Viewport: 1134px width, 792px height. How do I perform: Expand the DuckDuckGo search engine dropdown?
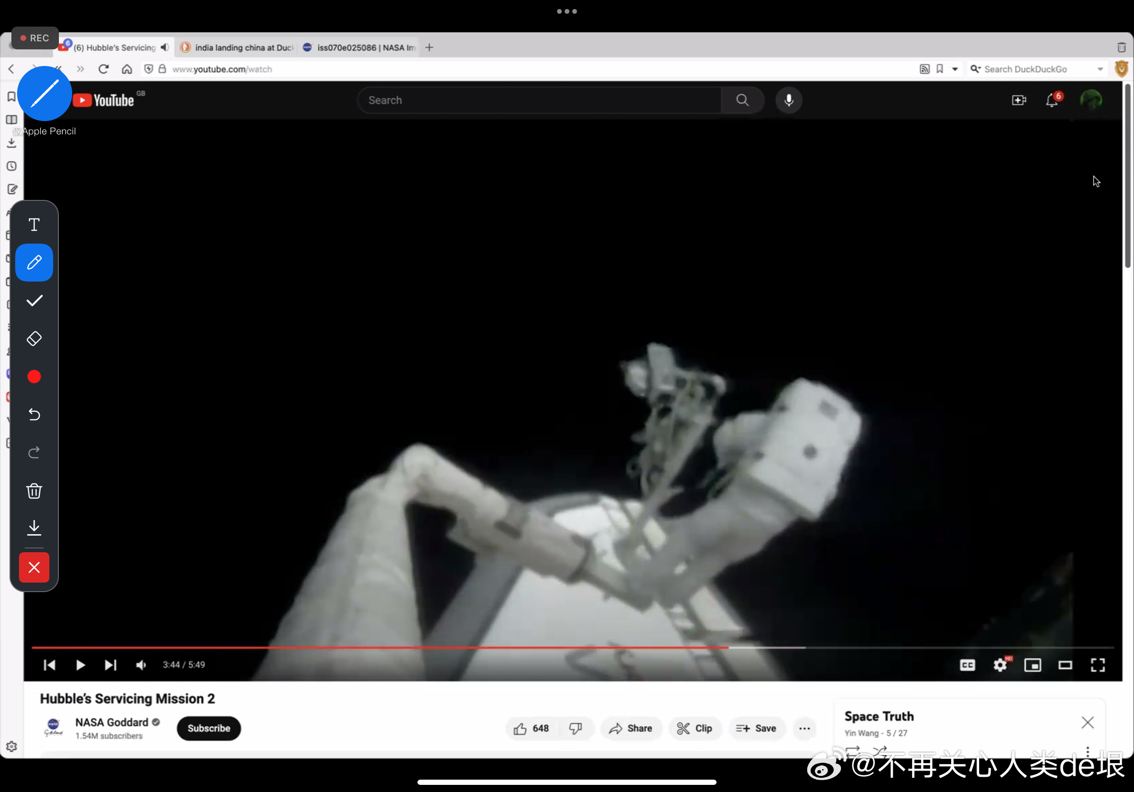1100,69
